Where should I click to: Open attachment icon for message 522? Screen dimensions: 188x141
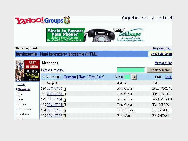pos(65,99)
